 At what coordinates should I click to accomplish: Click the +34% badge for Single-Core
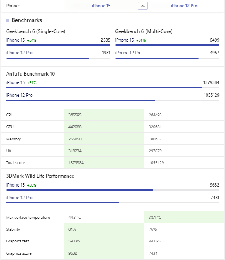tap(32, 40)
